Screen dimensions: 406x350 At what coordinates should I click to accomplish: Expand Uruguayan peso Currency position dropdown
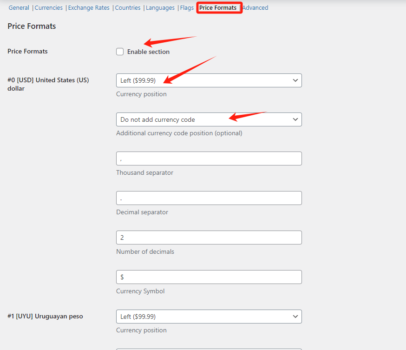209,317
